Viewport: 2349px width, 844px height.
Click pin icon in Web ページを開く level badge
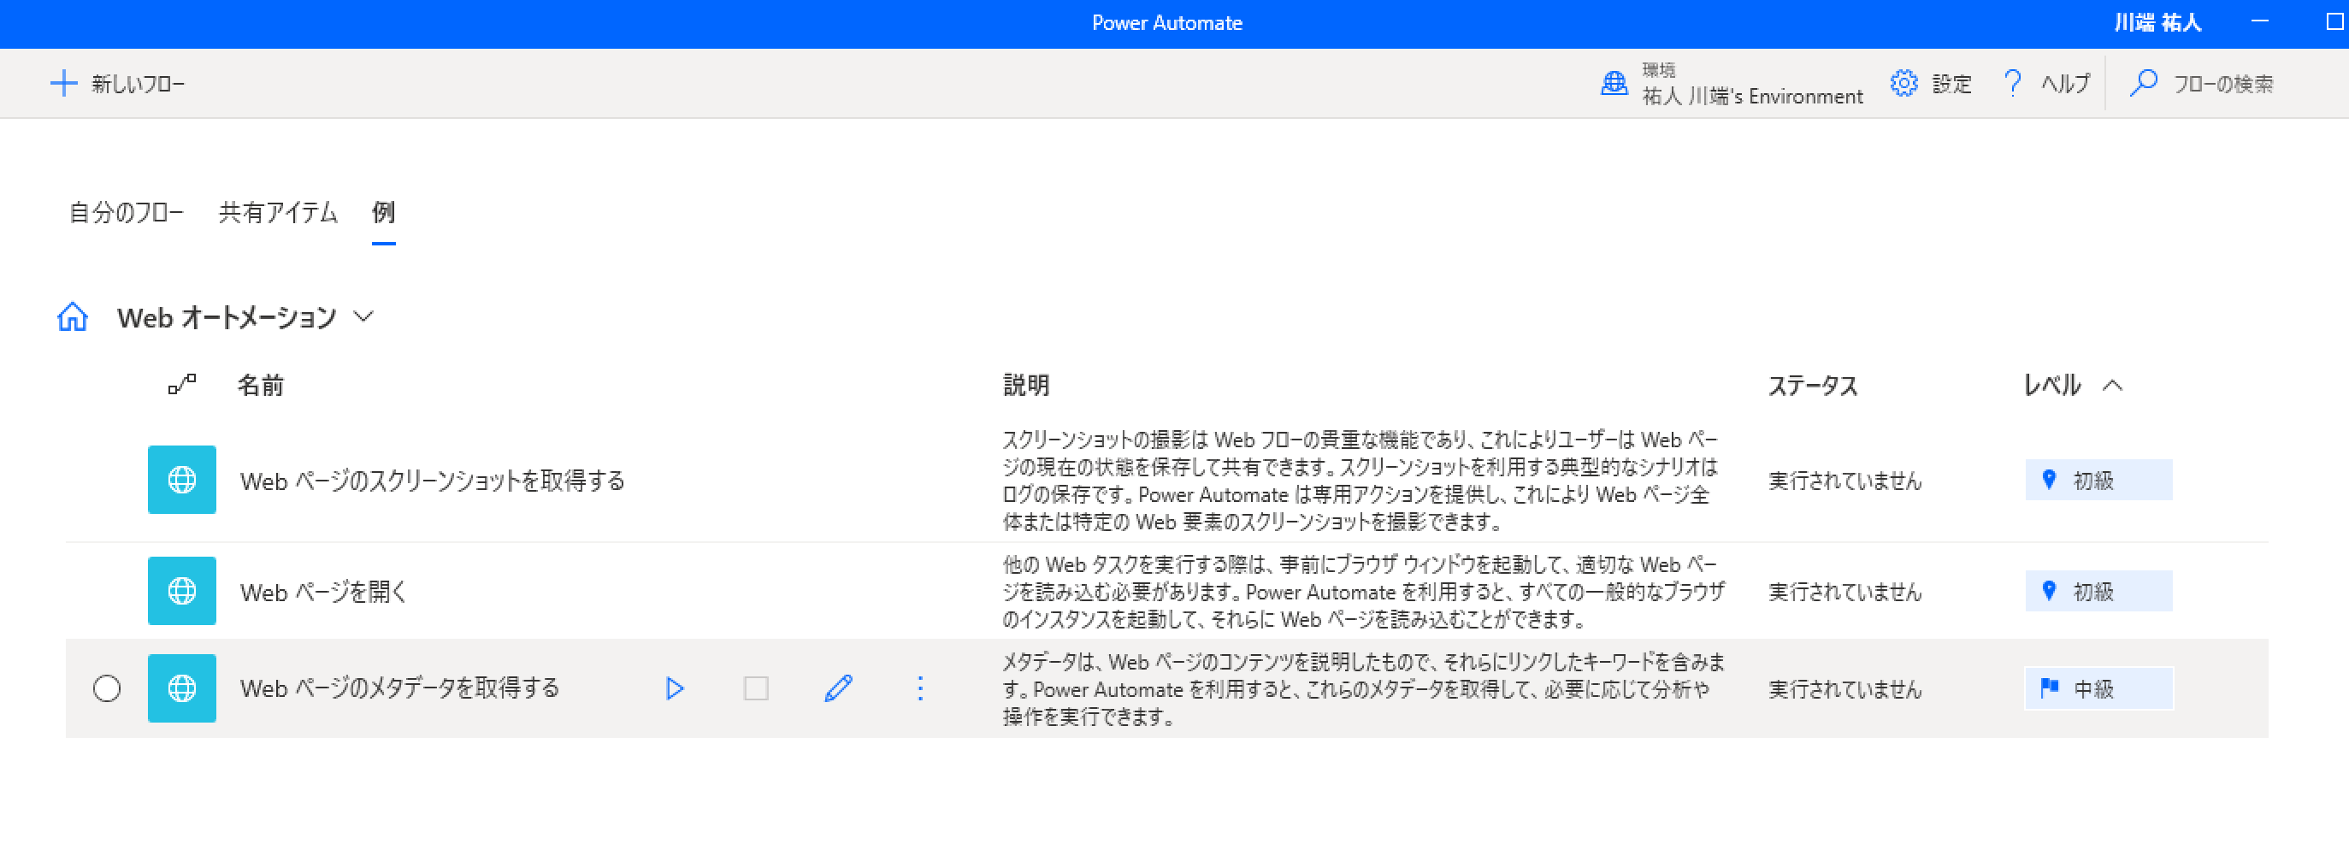point(2049,591)
